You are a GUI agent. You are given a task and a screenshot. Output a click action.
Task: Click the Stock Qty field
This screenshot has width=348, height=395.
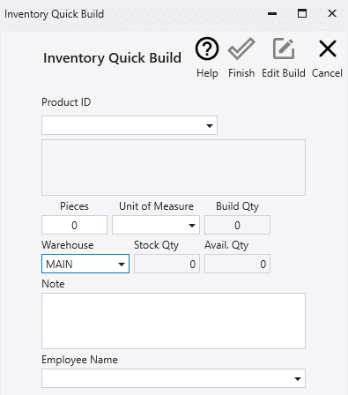167,264
